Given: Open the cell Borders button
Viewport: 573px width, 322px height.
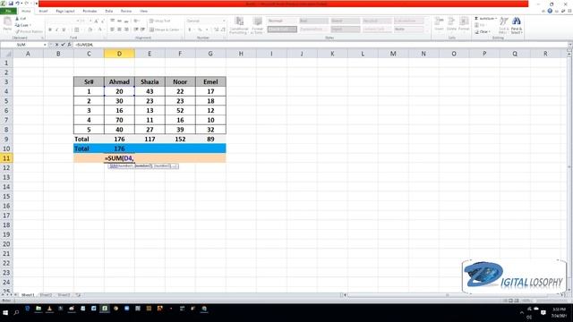Looking at the screenshot, I should point(77,30).
